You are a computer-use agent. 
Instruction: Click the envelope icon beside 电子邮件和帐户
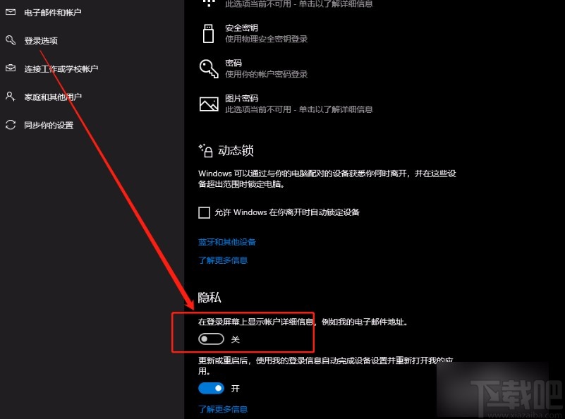click(10, 13)
